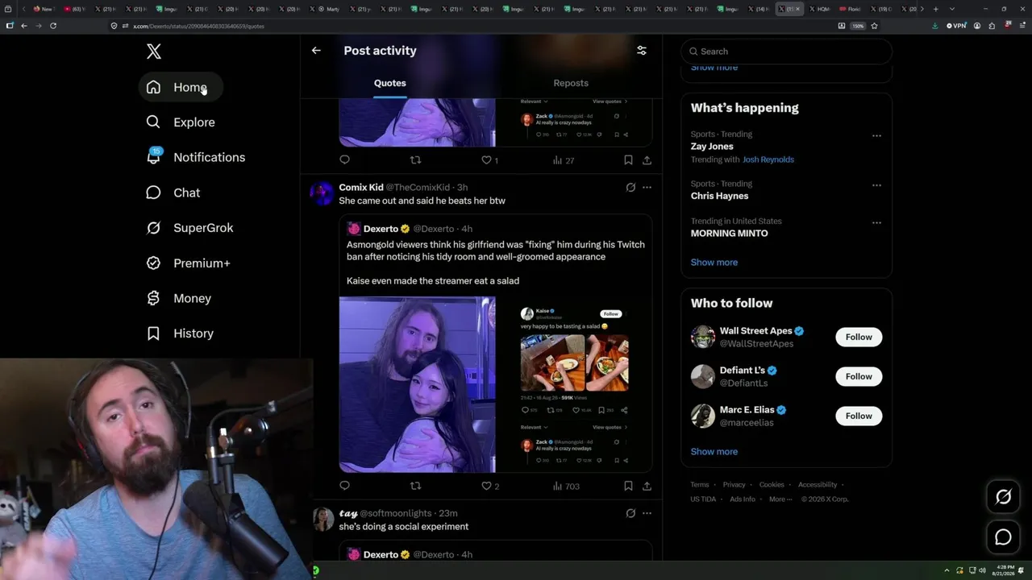This screenshot has width=1032, height=580.
Task: Open the Chris Haynes trending topic
Action: point(719,196)
